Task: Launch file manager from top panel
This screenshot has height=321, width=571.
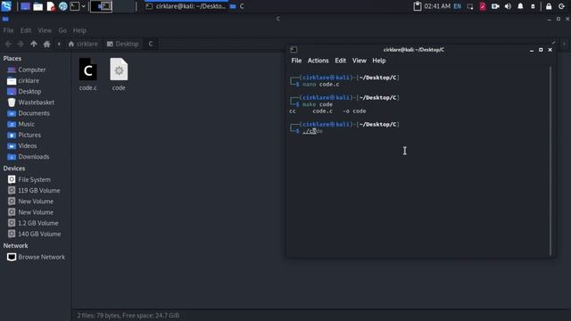Action: [x=37, y=6]
